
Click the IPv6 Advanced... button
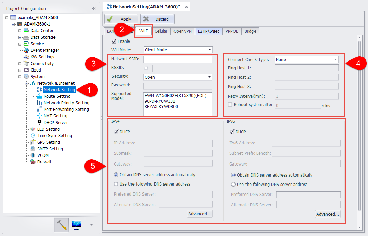point(327,214)
